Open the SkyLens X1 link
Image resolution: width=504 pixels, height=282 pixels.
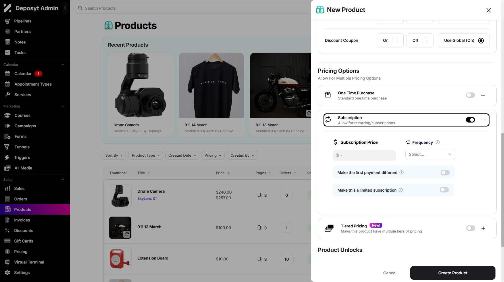coord(147,199)
